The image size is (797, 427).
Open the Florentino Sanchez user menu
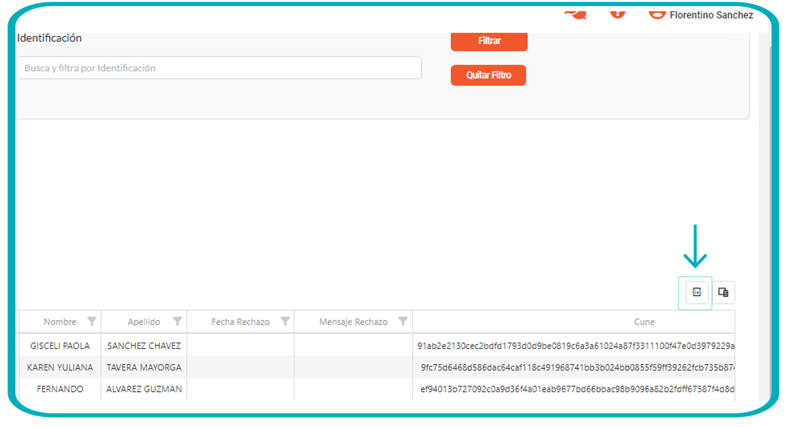point(711,15)
